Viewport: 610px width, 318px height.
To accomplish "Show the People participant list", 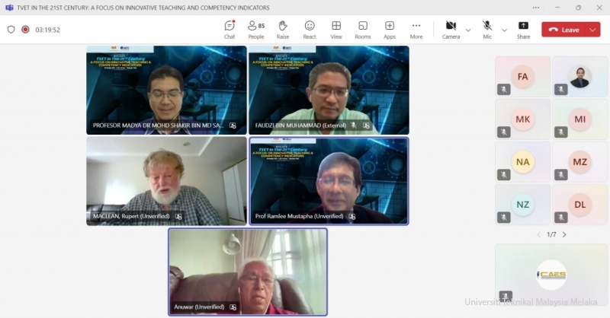I will tap(256, 29).
